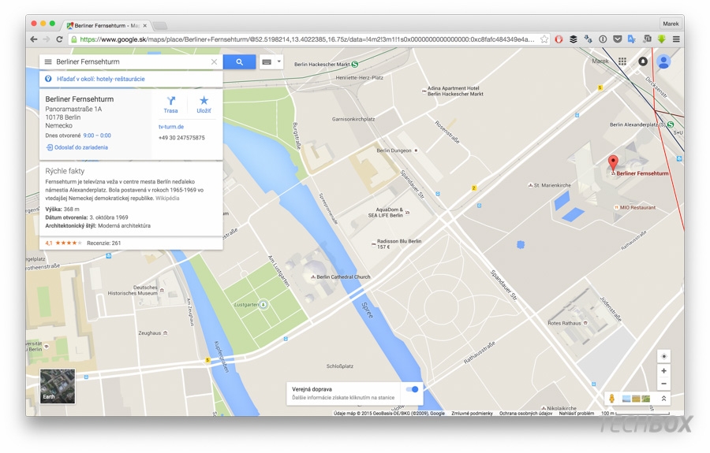Toggle the Verejná doprava transit switch
Viewport: 710px width, 453px height.
[x=412, y=389]
